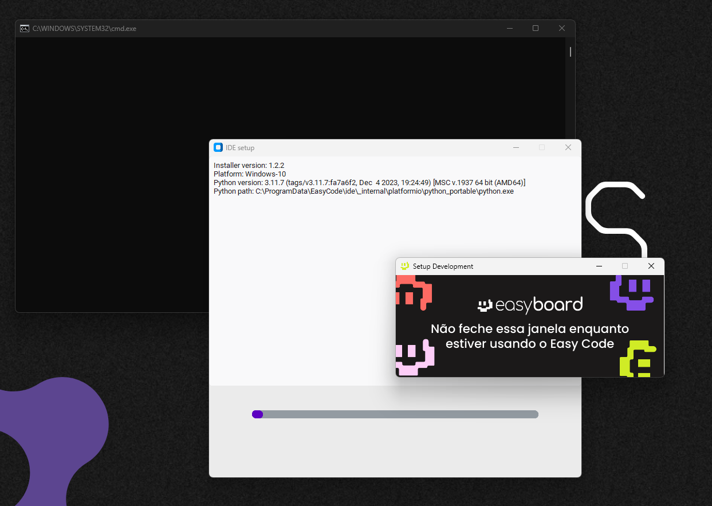712x506 pixels.
Task: Click the lime green pixel character
Action: tap(639, 359)
